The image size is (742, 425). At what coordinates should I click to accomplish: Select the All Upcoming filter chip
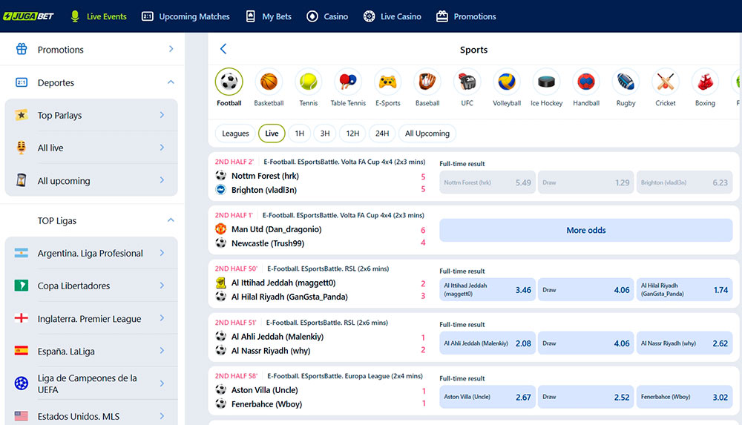[427, 134]
